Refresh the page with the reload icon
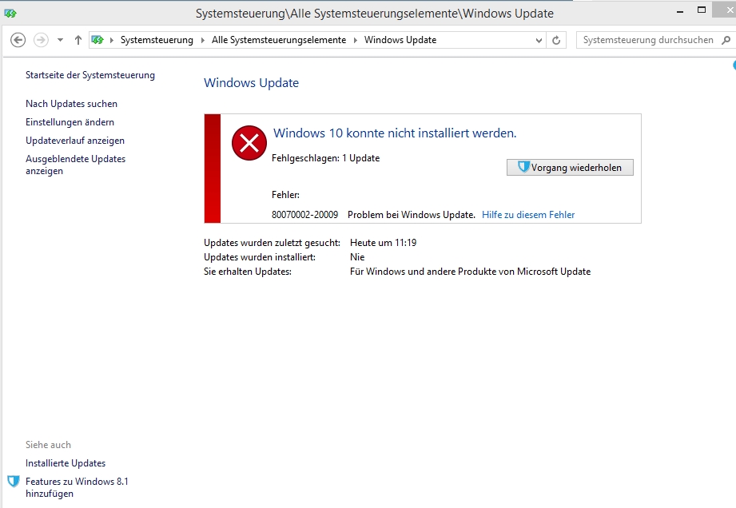 [556, 41]
